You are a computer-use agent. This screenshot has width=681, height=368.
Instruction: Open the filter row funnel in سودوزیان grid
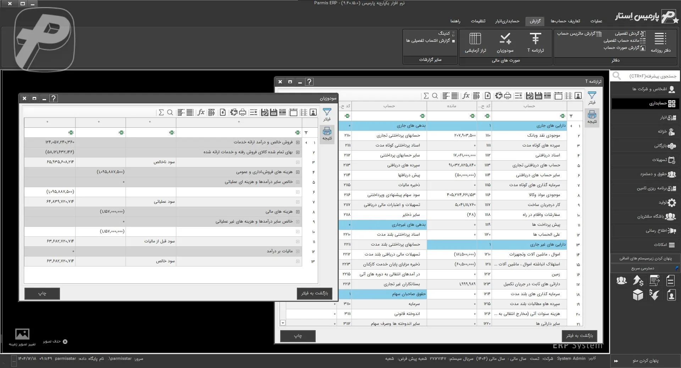click(x=306, y=133)
